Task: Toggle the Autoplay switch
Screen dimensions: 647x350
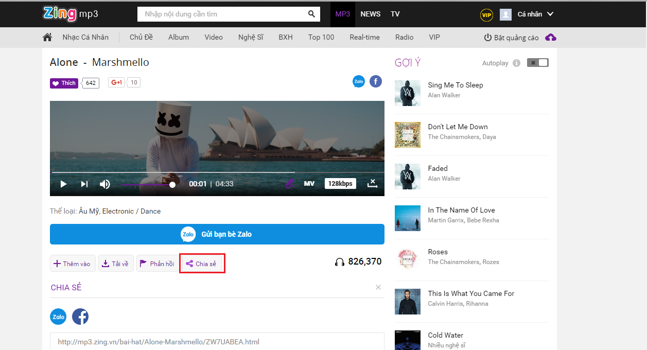Action: point(538,63)
